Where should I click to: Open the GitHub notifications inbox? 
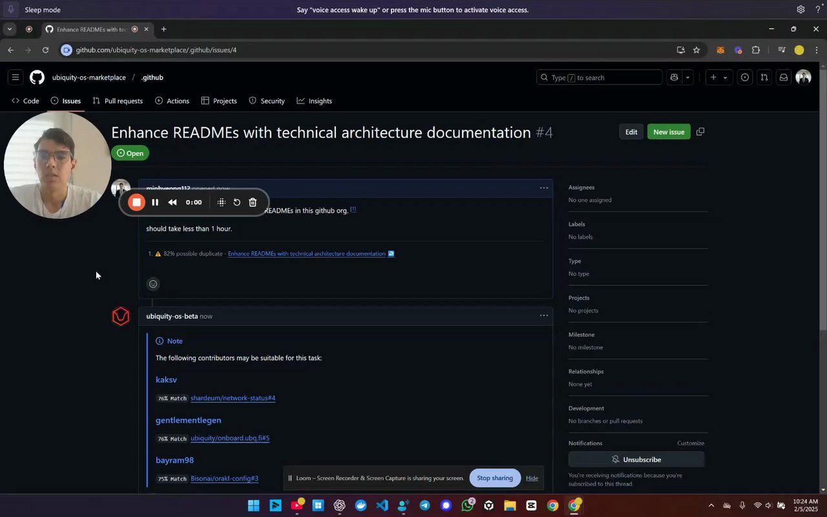coord(784,78)
